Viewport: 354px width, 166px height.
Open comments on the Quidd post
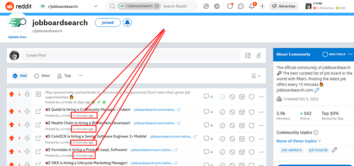click(208, 112)
